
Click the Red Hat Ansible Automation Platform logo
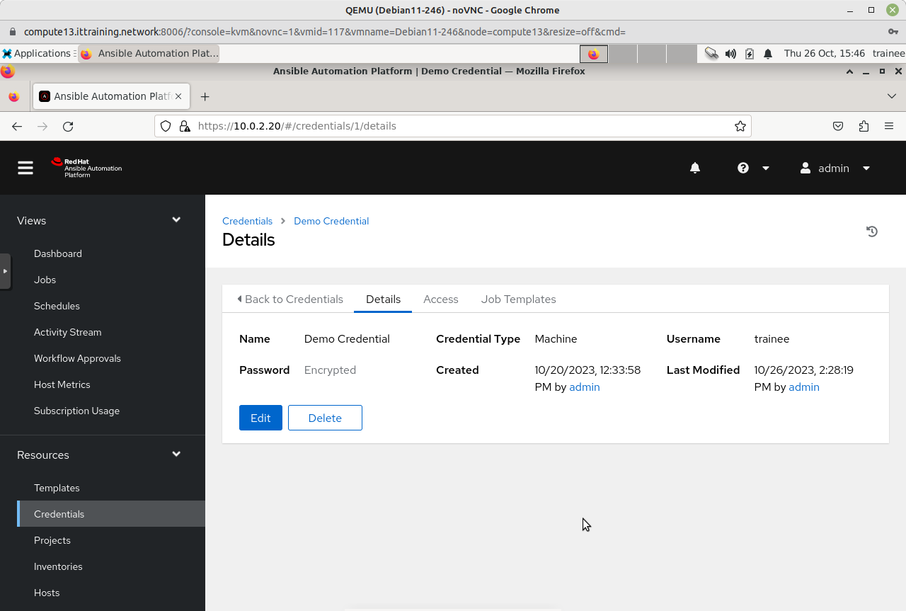point(86,168)
